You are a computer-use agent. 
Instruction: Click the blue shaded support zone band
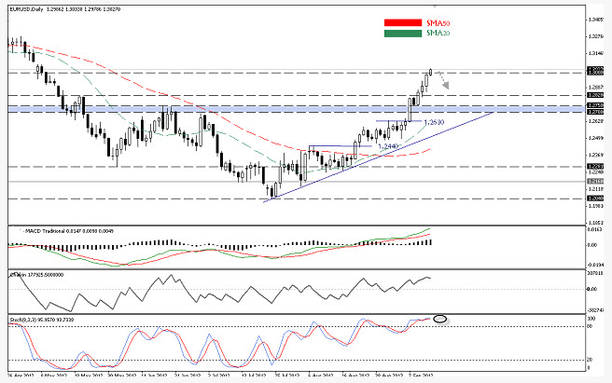click(x=297, y=109)
